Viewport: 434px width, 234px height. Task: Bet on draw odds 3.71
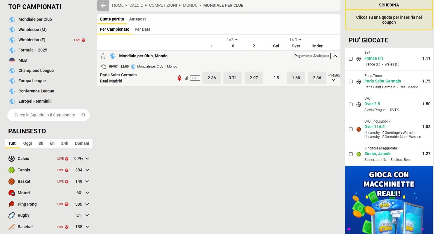233,78
